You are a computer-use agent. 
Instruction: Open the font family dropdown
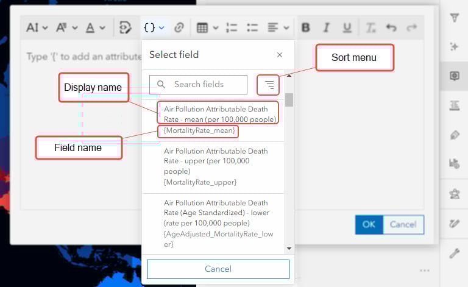click(x=66, y=28)
